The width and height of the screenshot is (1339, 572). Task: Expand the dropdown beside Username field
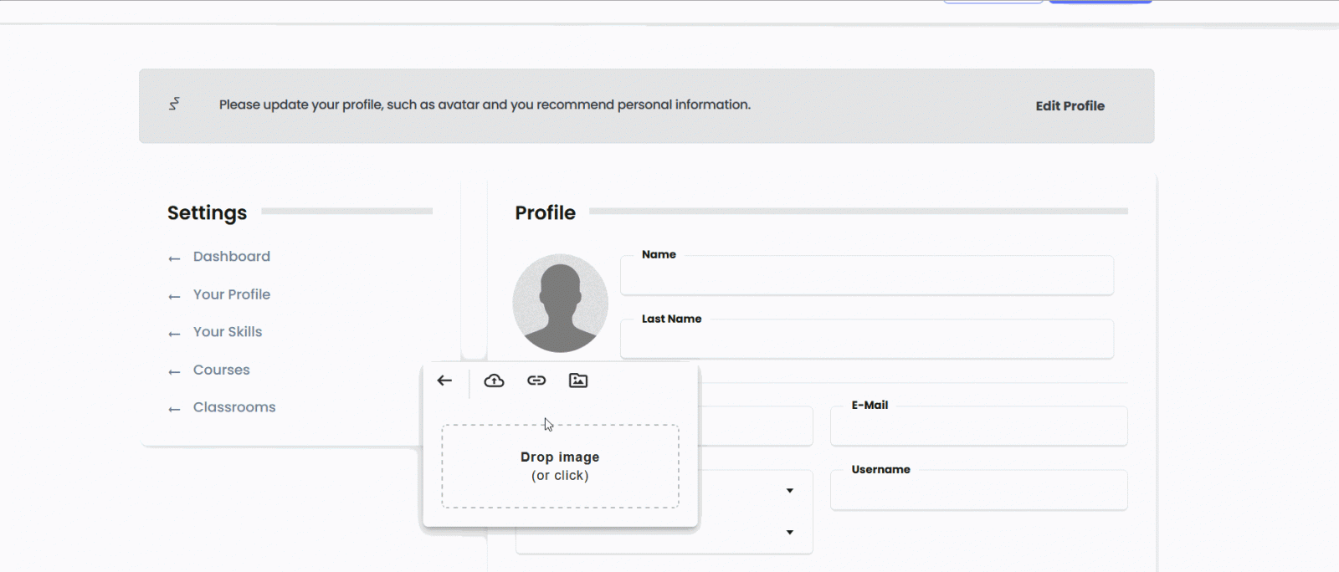(x=789, y=491)
